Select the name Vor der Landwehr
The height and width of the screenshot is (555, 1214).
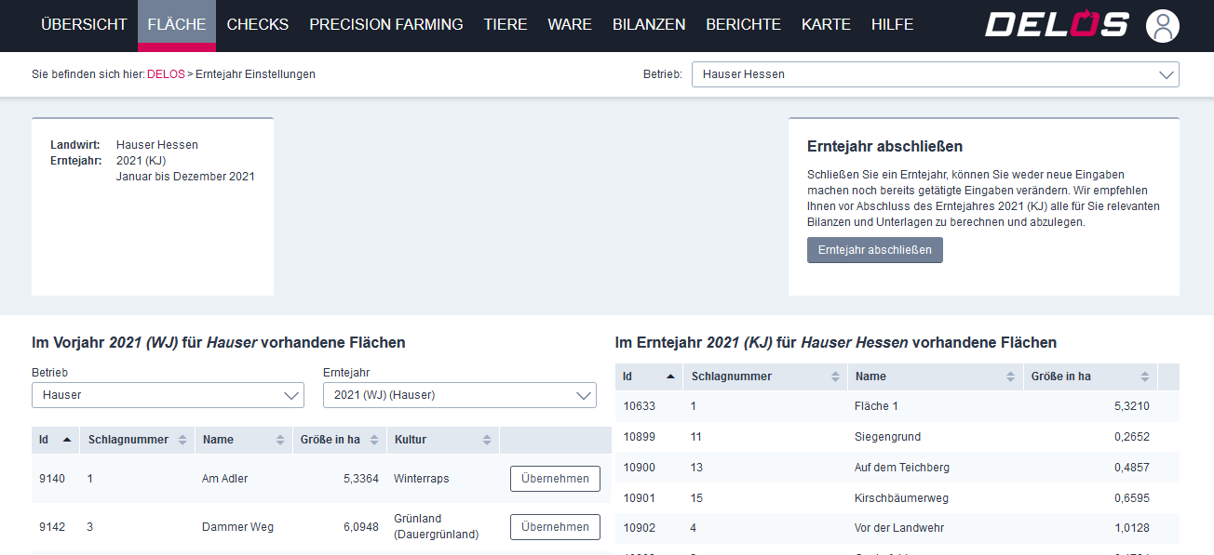click(x=899, y=528)
